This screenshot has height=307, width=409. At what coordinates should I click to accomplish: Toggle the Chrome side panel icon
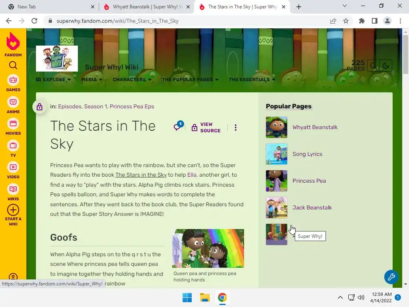(x=375, y=21)
